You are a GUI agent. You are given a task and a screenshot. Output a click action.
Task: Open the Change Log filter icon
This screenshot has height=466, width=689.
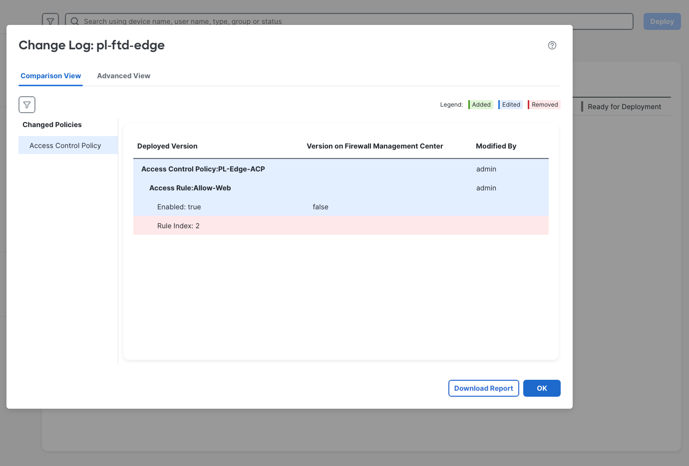pos(27,105)
